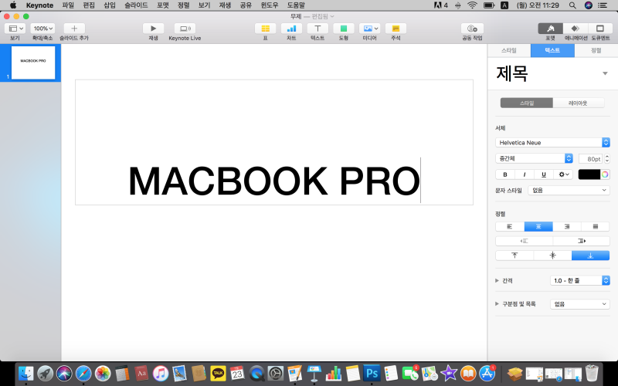Image resolution: width=618 pixels, height=386 pixels.
Task: Align text right
Action: [x=567, y=226]
